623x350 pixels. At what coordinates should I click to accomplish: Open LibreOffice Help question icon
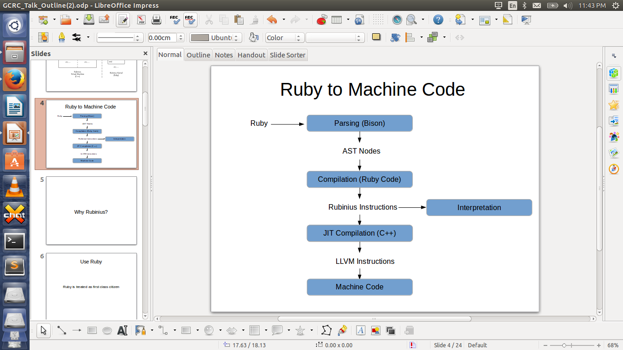pyautogui.click(x=438, y=20)
